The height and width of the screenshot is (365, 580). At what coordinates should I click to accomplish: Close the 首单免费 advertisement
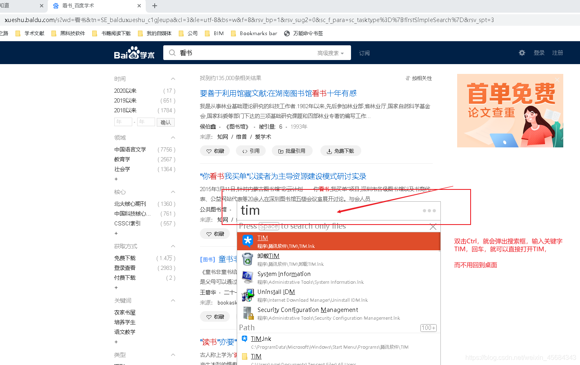pyautogui.click(x=557, y=80)
